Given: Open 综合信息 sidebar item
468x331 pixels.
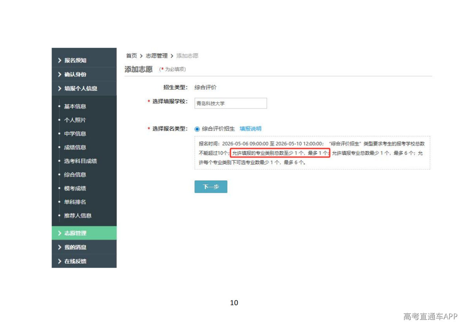Looking at the screenshot, I should pos(75,175).
